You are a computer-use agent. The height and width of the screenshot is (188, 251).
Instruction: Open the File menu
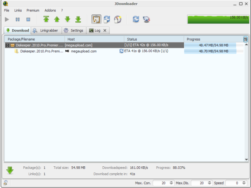click(x=7, y=10)
